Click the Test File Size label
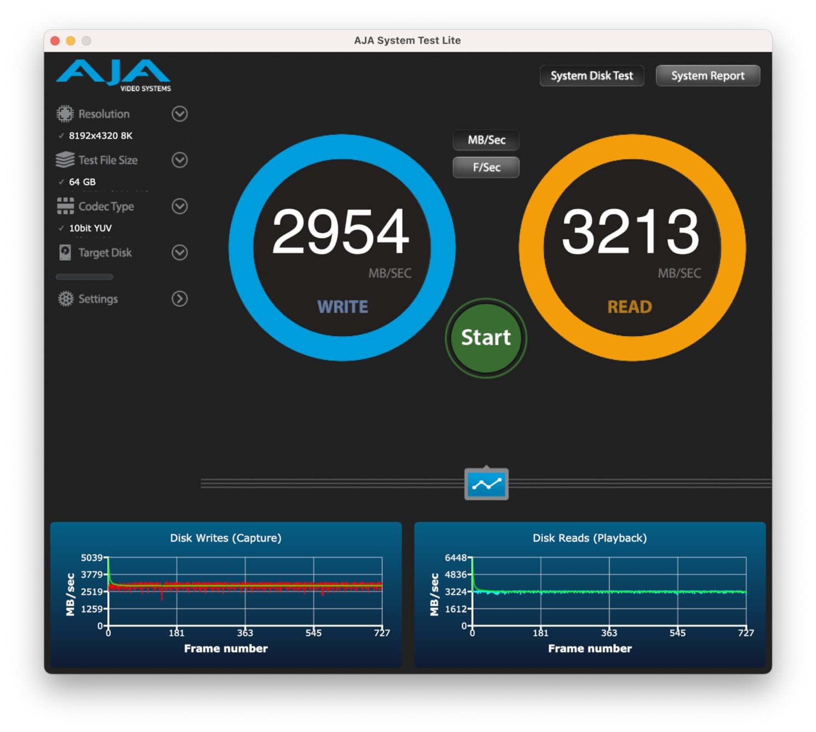 click(x=108, y=160)
